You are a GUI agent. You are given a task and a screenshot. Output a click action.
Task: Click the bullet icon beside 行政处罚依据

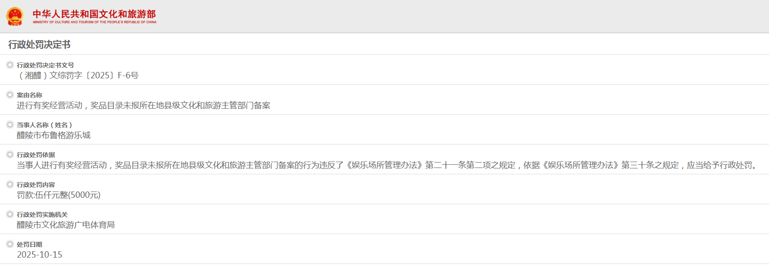pos(10,154)
